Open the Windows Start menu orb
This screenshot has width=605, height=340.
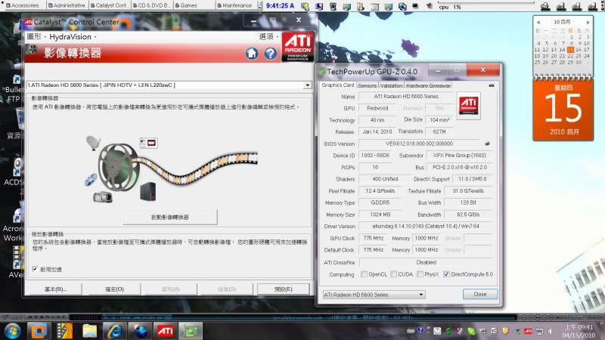14,330
